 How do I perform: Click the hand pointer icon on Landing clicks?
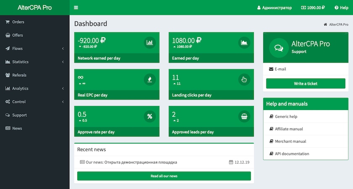coord(244,79)
